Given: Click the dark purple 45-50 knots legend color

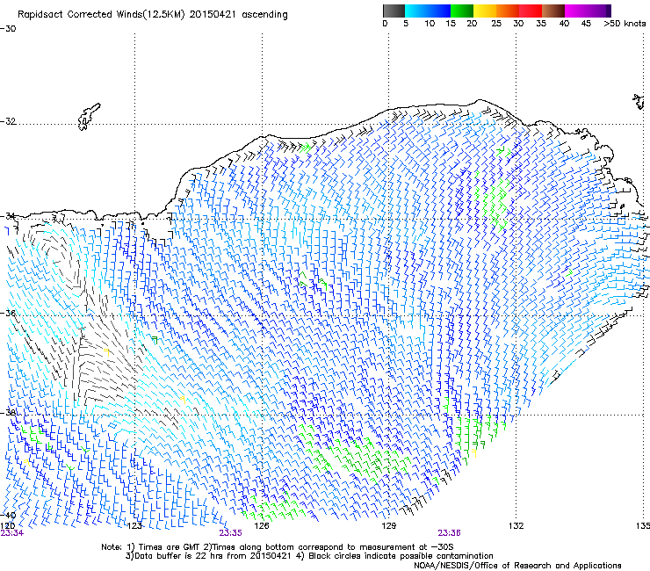Looking at the screenshot, I should [x=599, y=11].
